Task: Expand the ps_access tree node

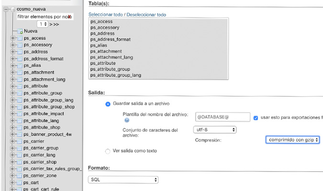Action: pos(13,38)
